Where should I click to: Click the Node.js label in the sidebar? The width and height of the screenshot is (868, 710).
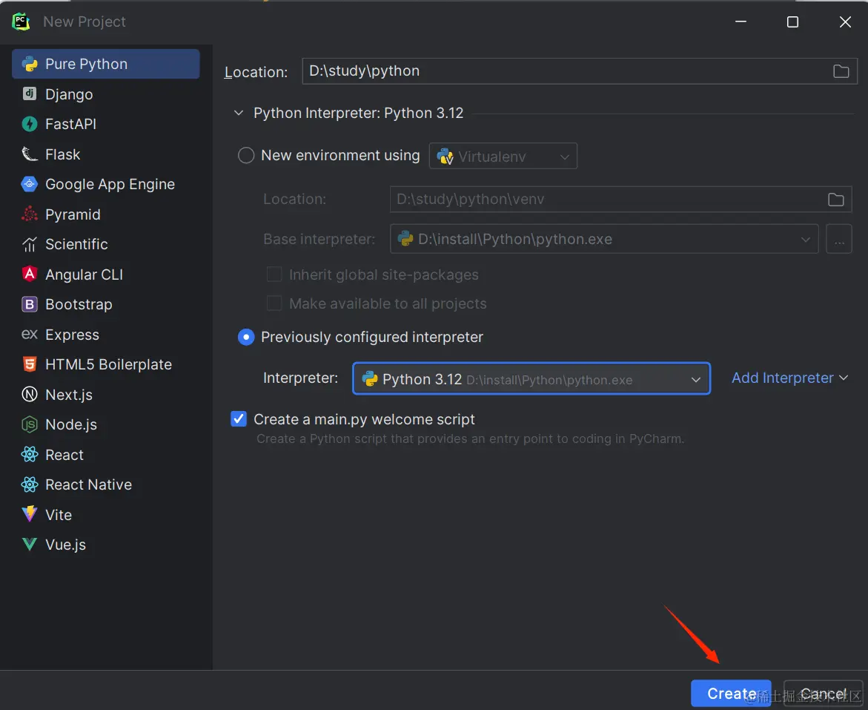tap(71, 424)
